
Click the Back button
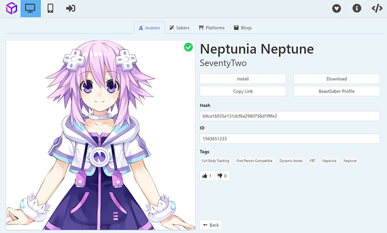(x=211, y=225)
